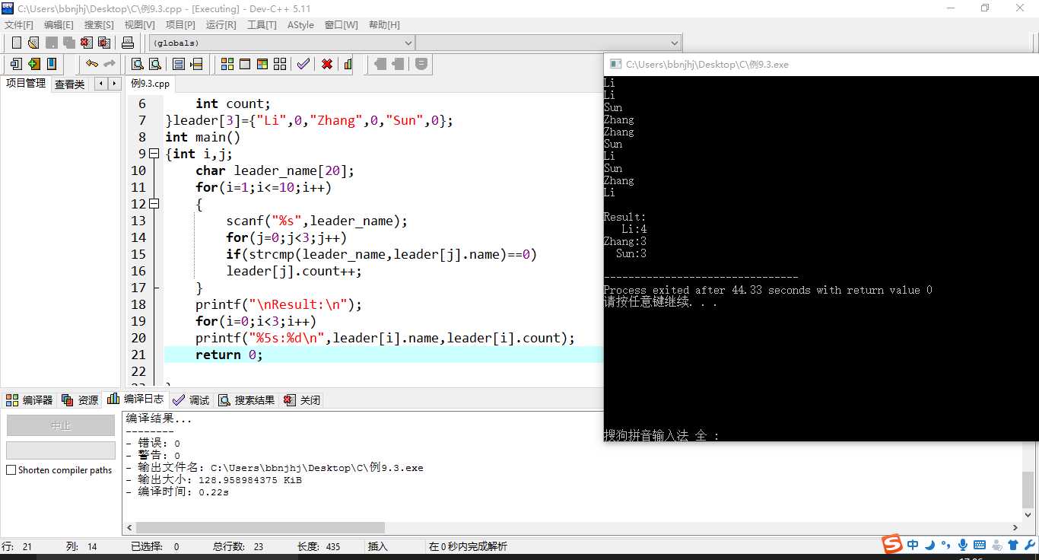Switch to the 调试 bottom tab

pyautogui.click(x=191, y=399)
